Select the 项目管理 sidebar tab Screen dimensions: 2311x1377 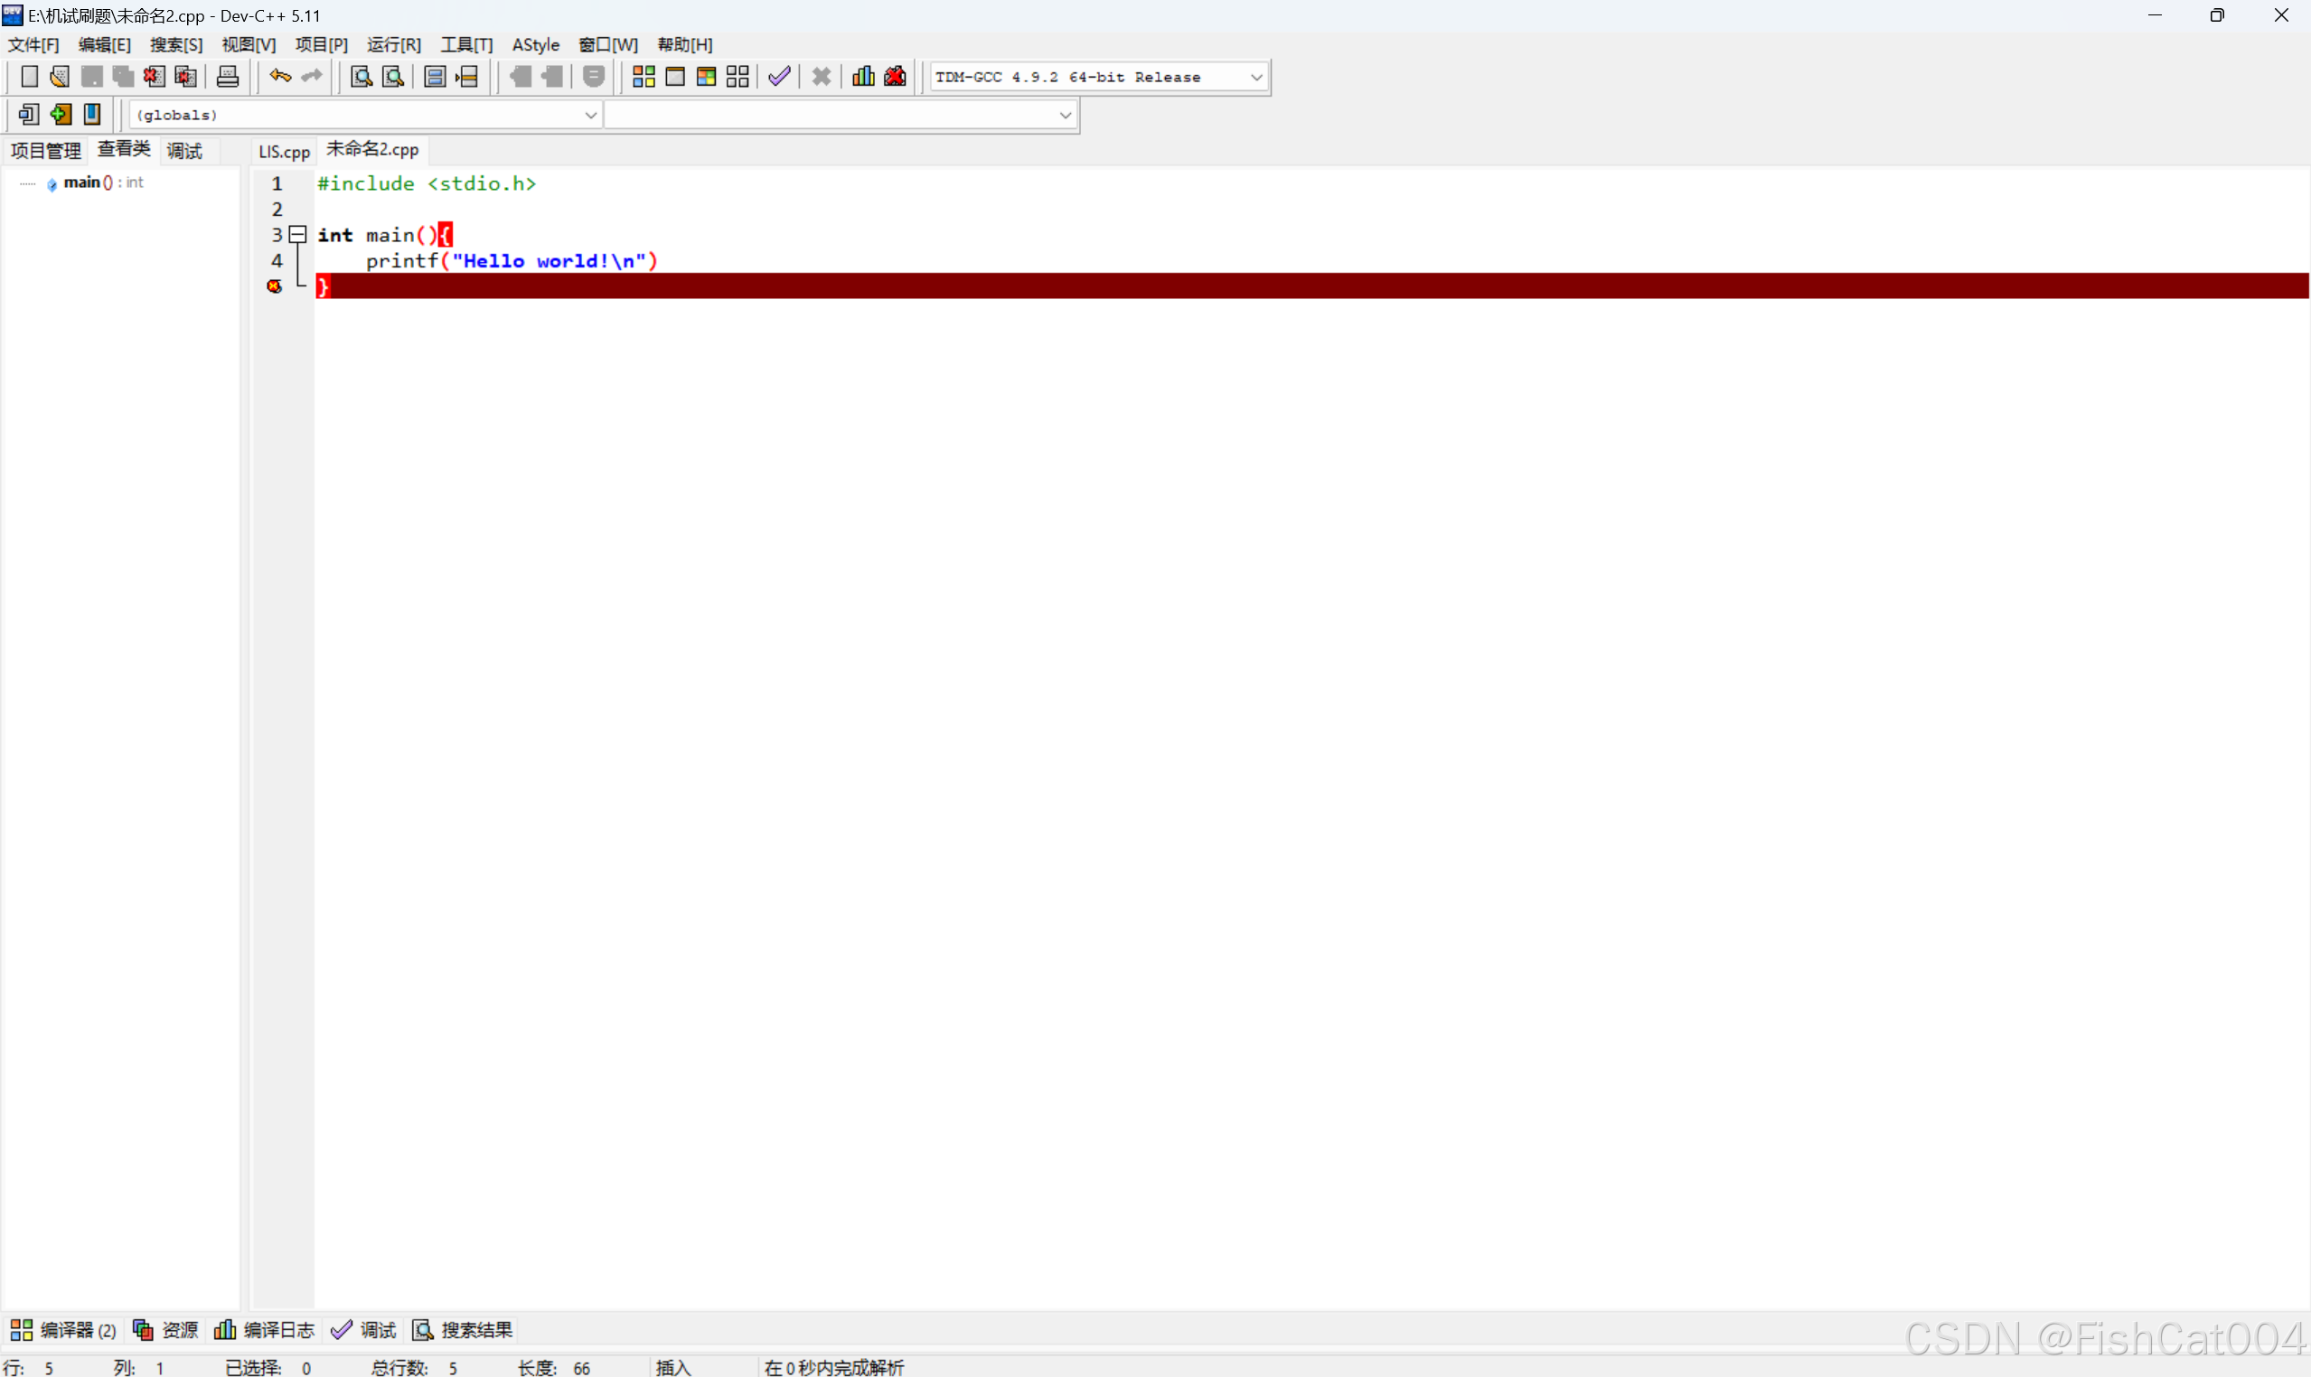click(x=45, y=150)
